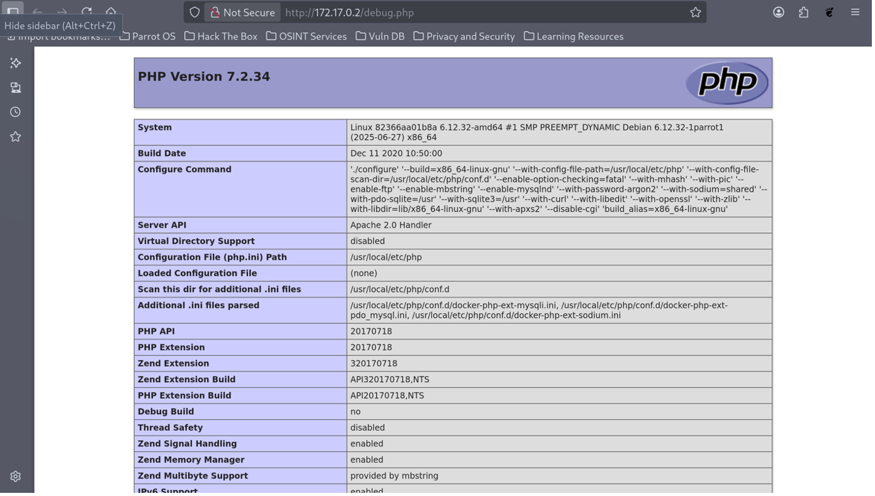The height and width of the screenshot is (496, 875).
Task: Select the 320170718 Zend Extension value
Action: (374, 364)
